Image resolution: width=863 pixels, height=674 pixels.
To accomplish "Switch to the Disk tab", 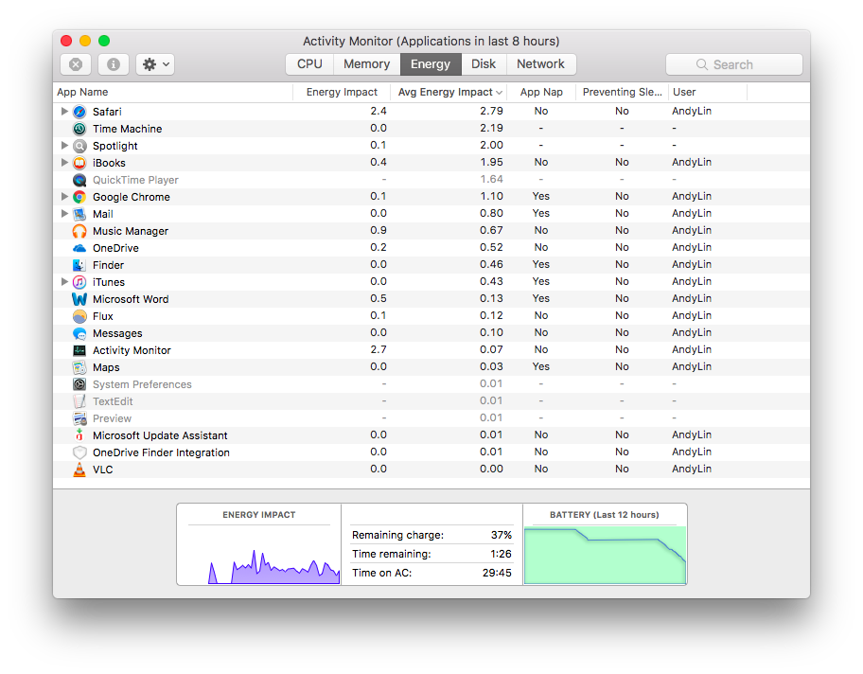I will 484,64.
